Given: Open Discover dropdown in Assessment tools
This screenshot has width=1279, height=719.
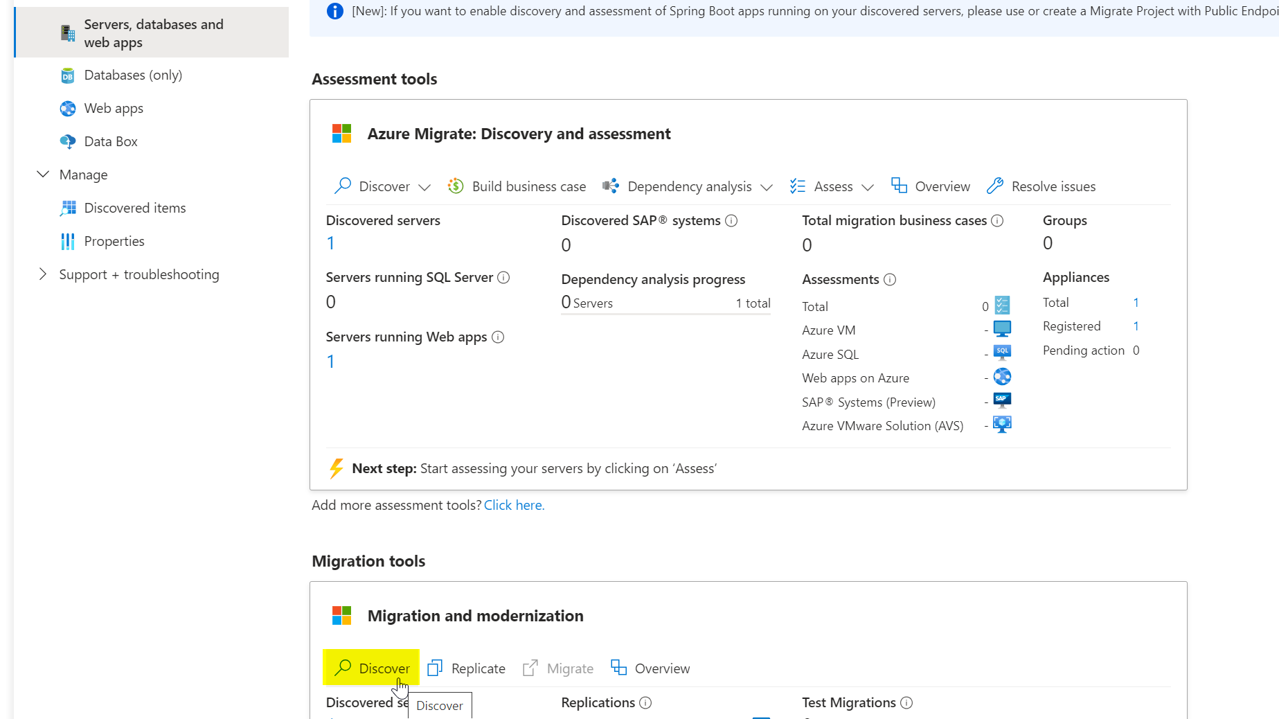Looking at the screenshot, I should click(383, 186).
